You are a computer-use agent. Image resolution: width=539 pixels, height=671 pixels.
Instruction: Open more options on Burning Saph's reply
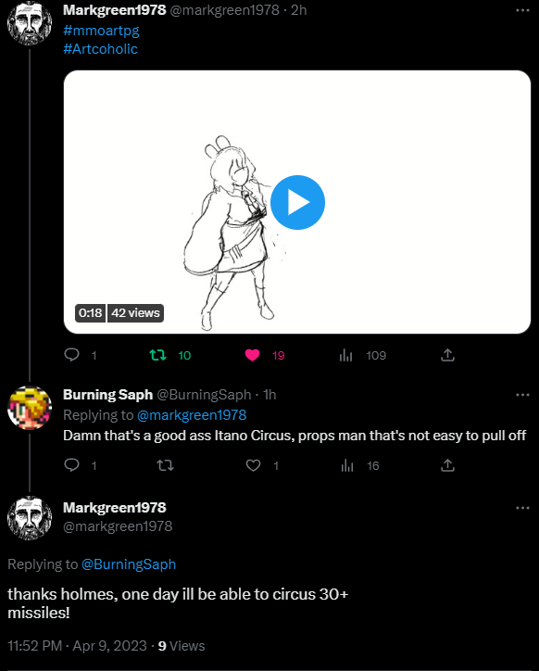click(x=522, y=395)
